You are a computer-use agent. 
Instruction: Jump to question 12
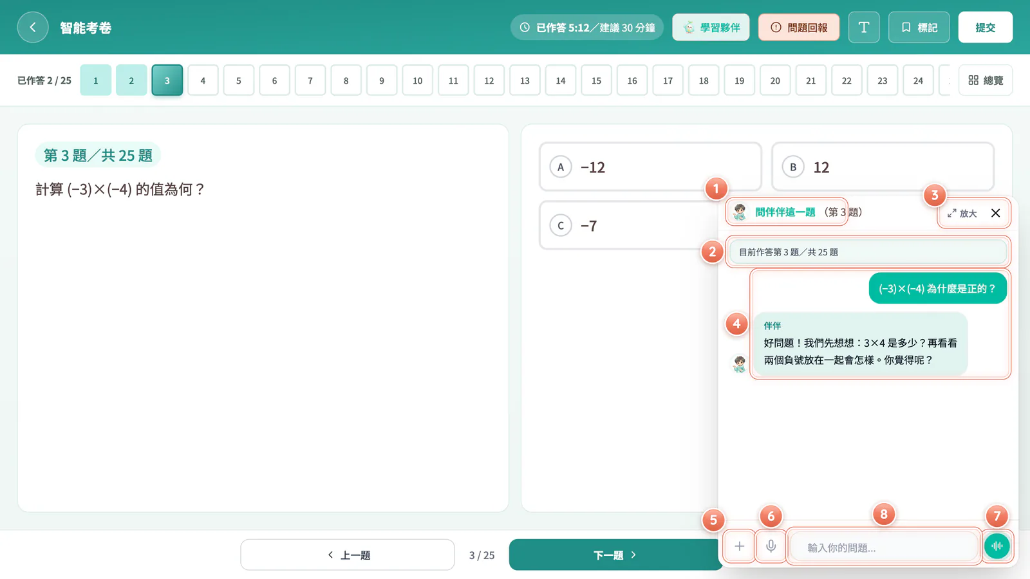pos(489,80)
